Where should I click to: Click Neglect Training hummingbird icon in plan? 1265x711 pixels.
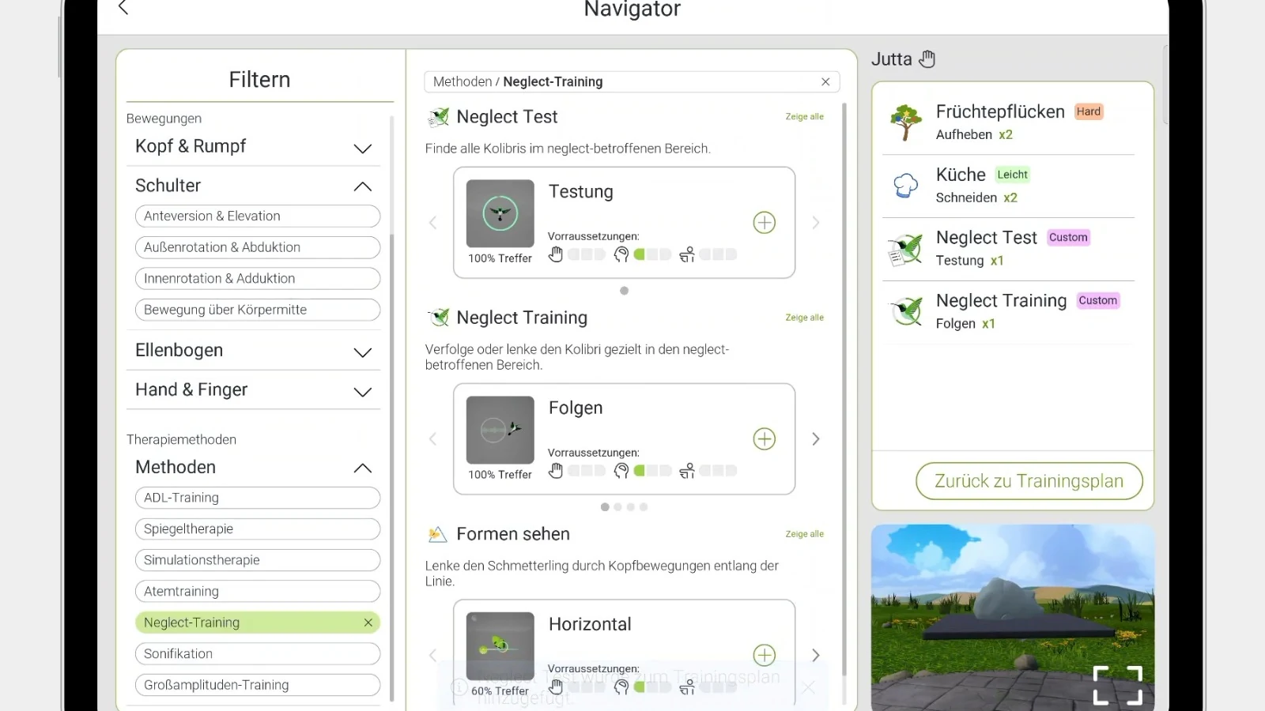905,311
